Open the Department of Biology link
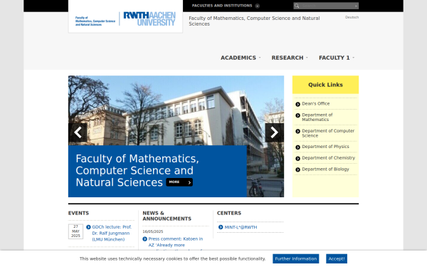This screenshot has width=427, height=267. pyautogui.click(x=325, y=169)
